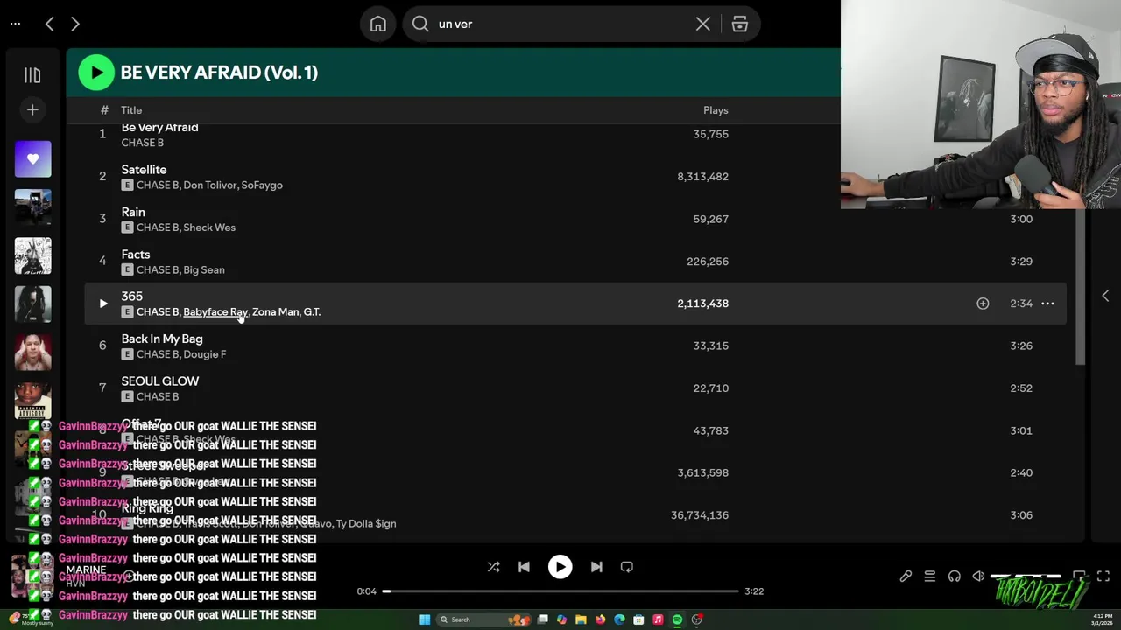Open File Explorer from the taskbar
This screenshot has width=1121, height=630.
581,619
